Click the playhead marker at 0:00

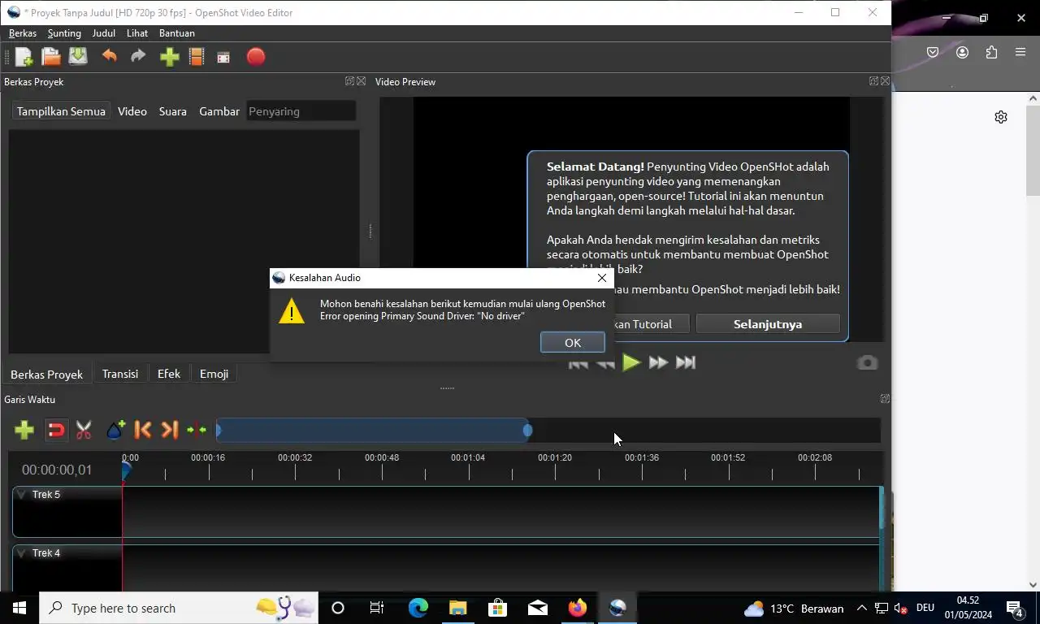pyautogui.click(x=126, y=470)
